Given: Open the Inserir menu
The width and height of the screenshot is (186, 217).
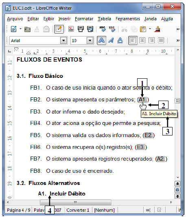Looking at the screenshot, I should (x=64, y=19).
